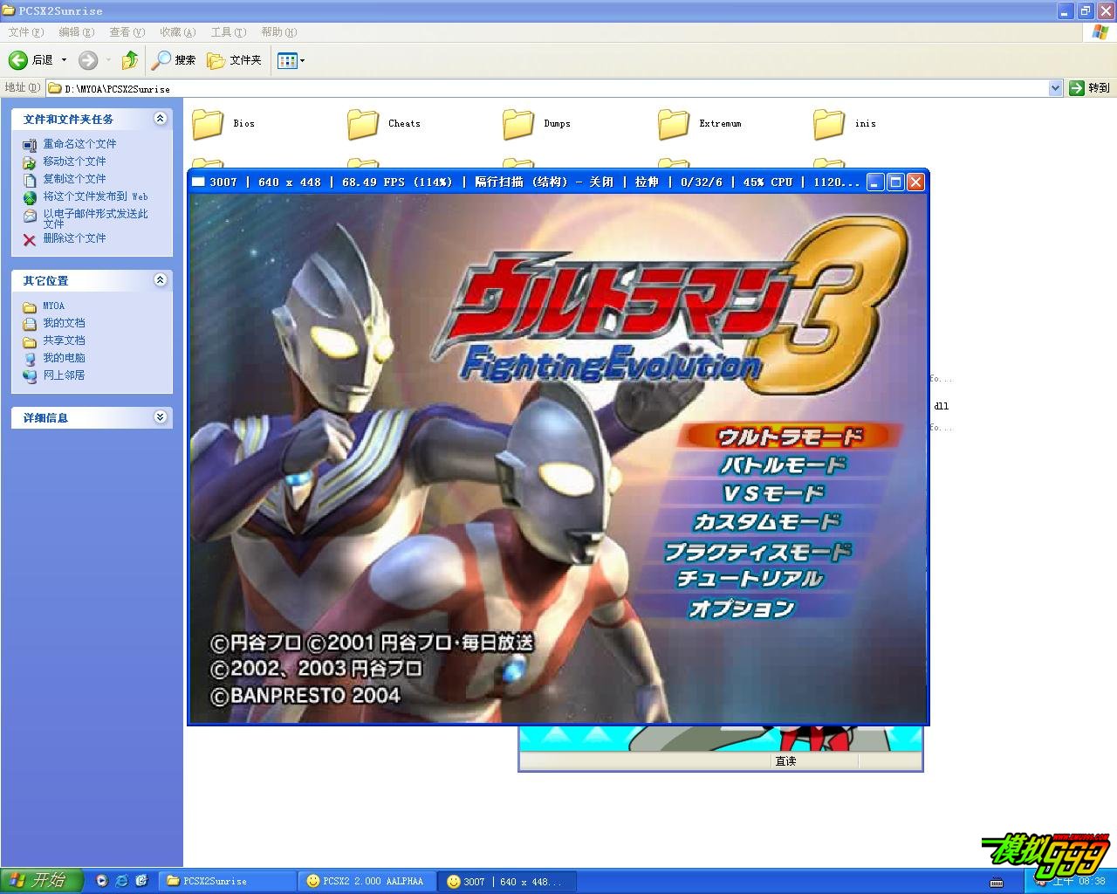Expand the address bar dropdown arrow
Screen dimensions: 1117x894
(1055, 88)
